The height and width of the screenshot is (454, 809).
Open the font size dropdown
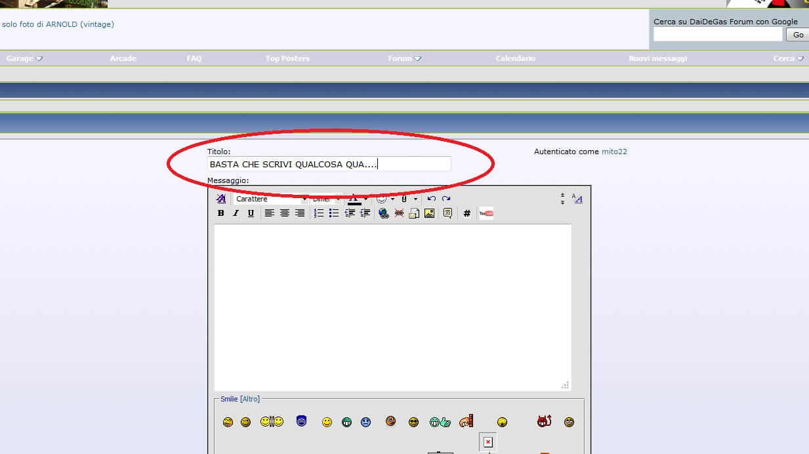pyautogui.click(x=326, y=199)
